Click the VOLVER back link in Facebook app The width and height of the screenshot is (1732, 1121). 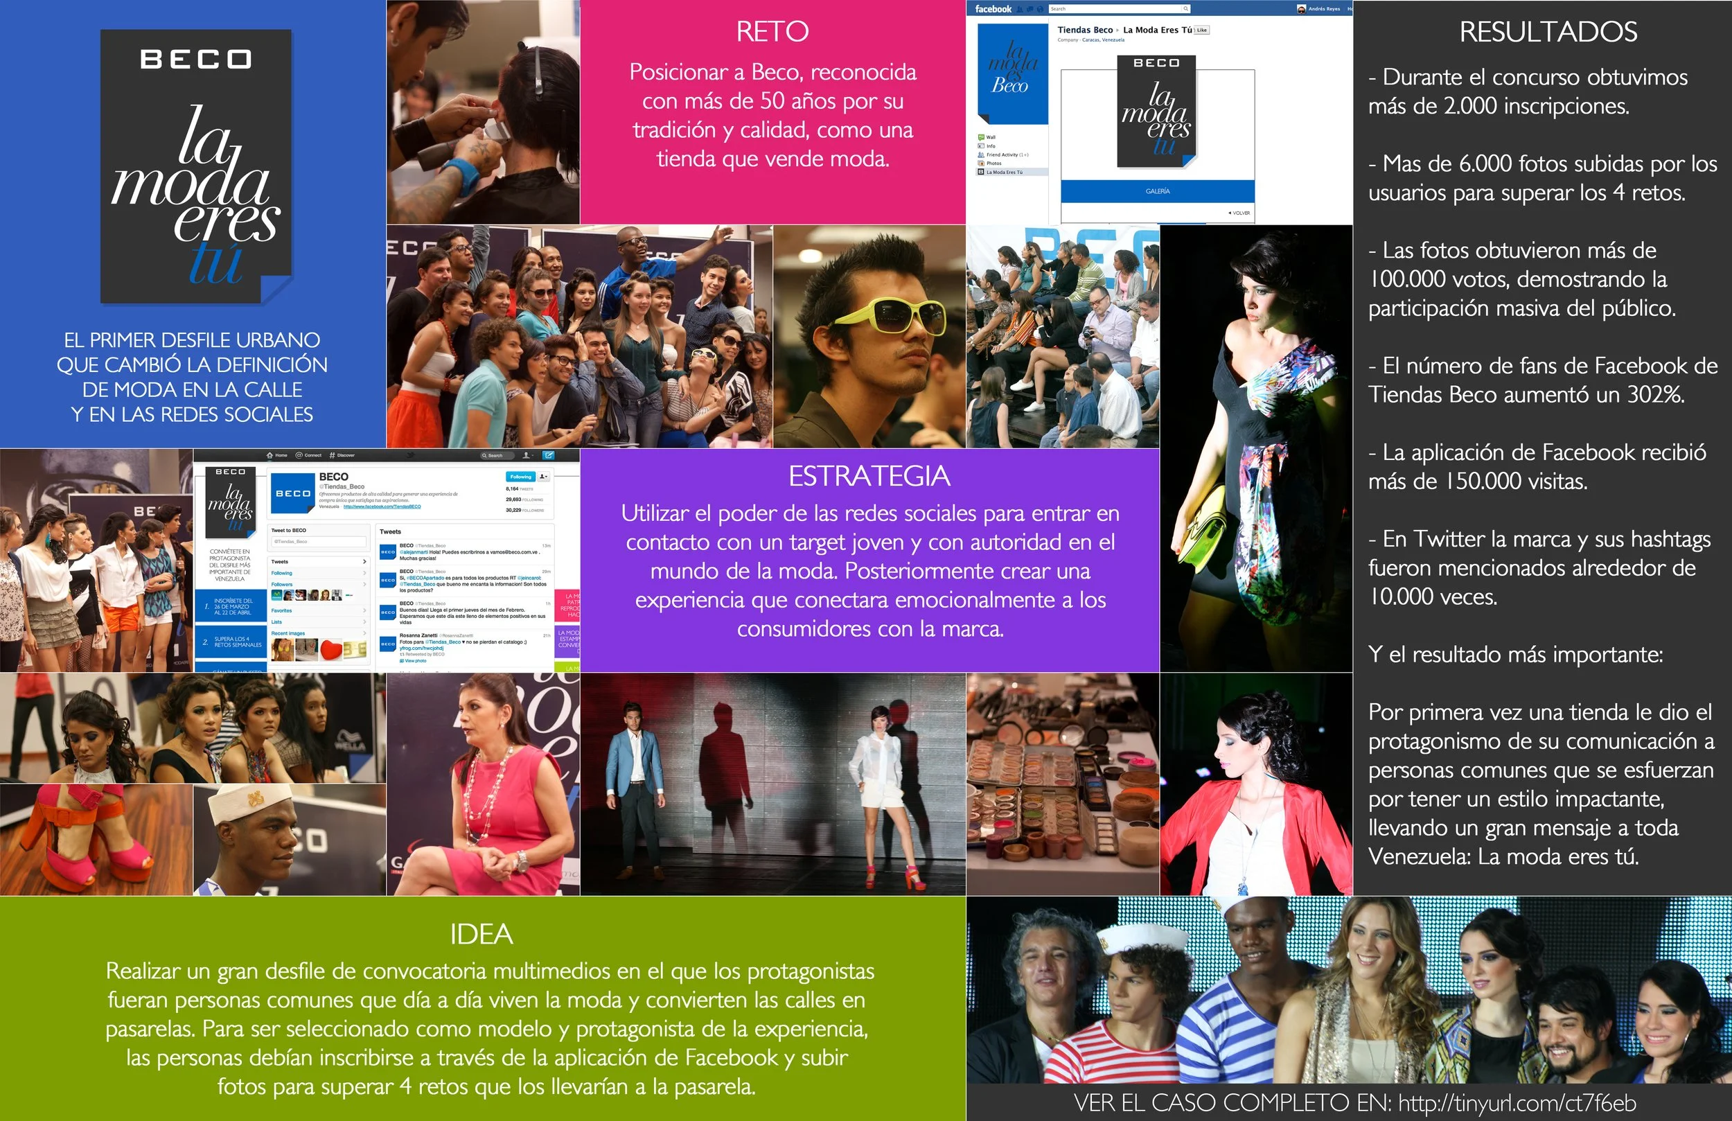(1239, 213)
